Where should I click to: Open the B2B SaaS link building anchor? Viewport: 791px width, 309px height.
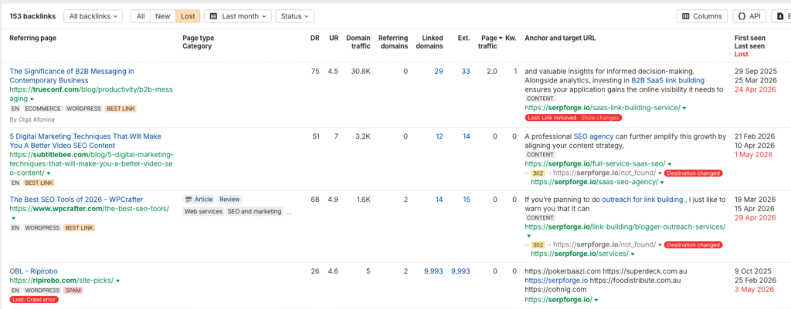[668, 80]
